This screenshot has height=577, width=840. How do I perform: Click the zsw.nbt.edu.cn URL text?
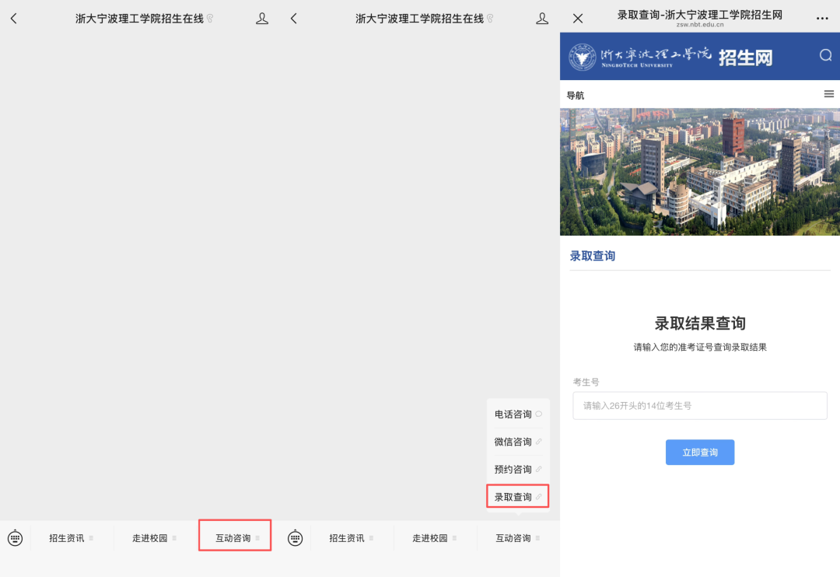pyautogui.click(x=700, y=25)
